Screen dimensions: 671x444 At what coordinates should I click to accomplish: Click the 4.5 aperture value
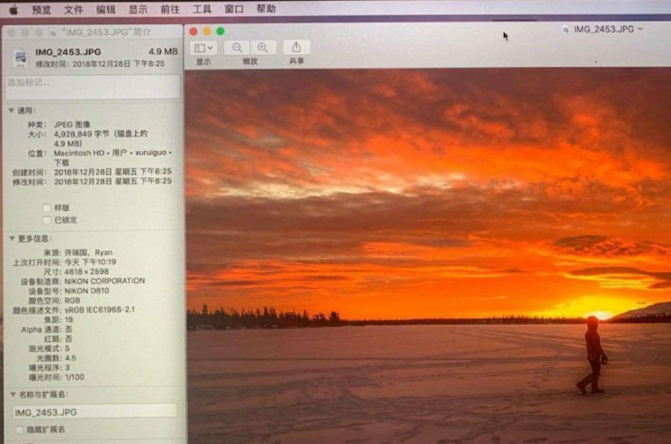tap(70, 358)
